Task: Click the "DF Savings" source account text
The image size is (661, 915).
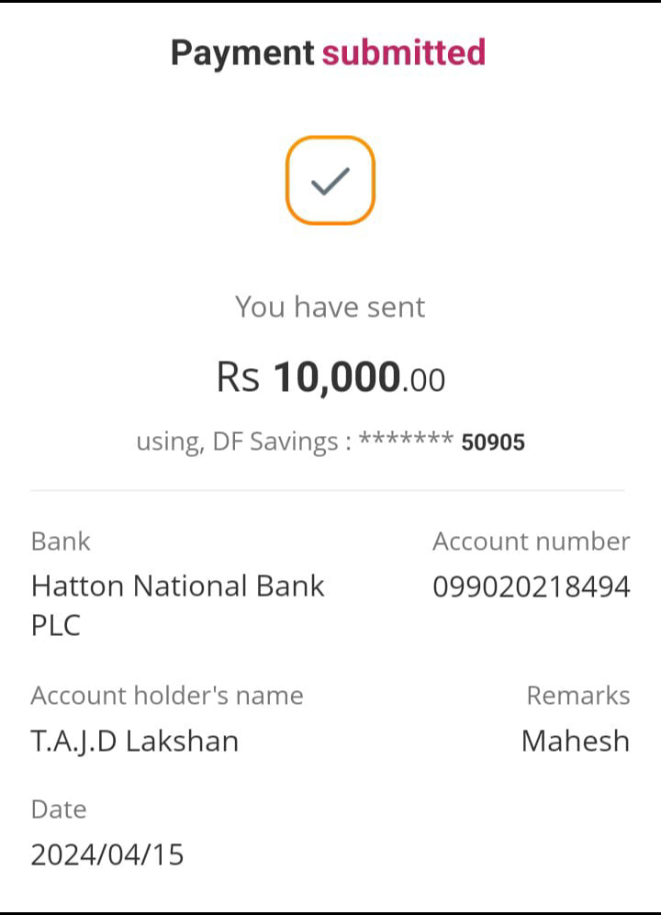Action: click(x=274, y=442)
